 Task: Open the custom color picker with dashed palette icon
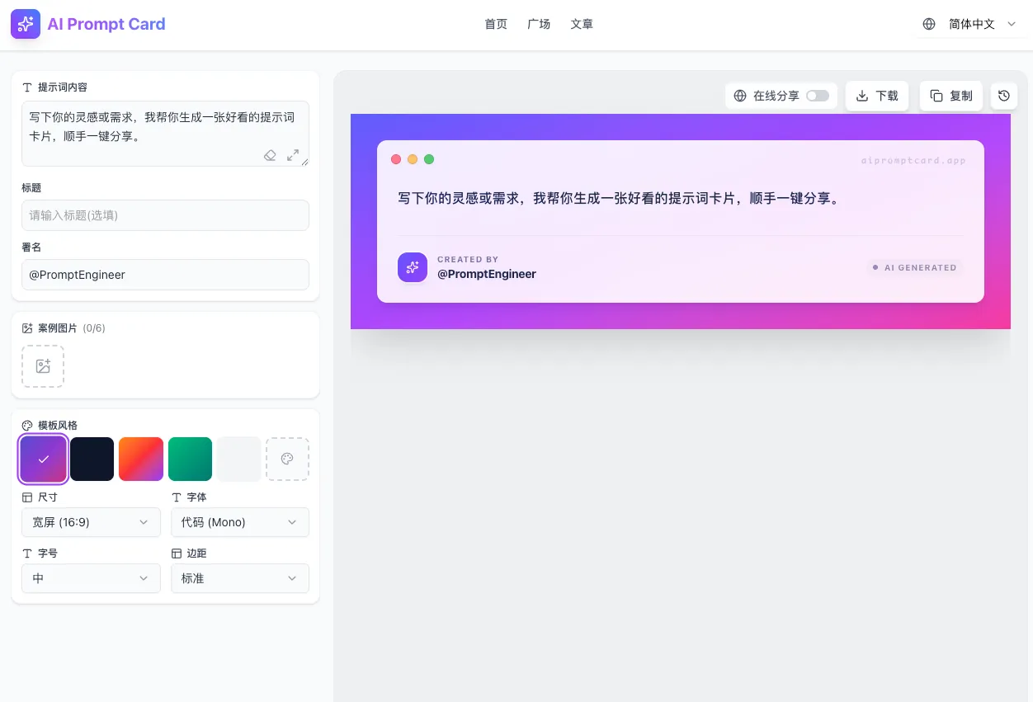[x=287, y=459]
